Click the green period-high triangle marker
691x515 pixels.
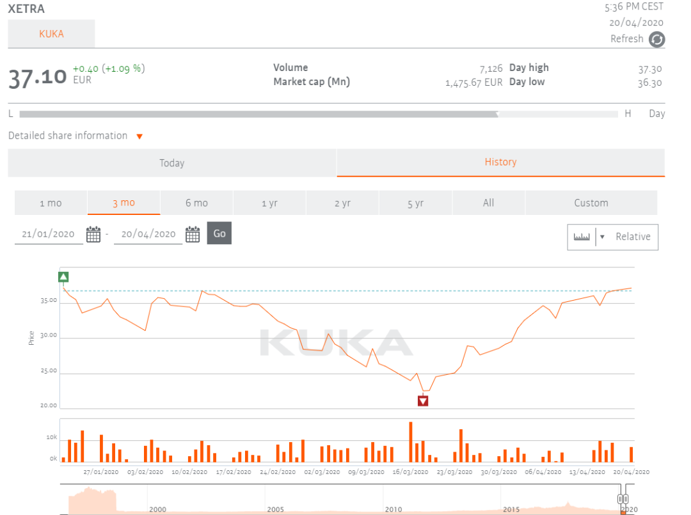tap(63, 277)
